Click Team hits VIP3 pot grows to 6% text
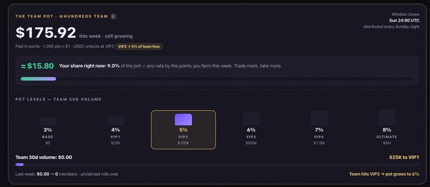The image size is (430, 187). tap(384, 174)
